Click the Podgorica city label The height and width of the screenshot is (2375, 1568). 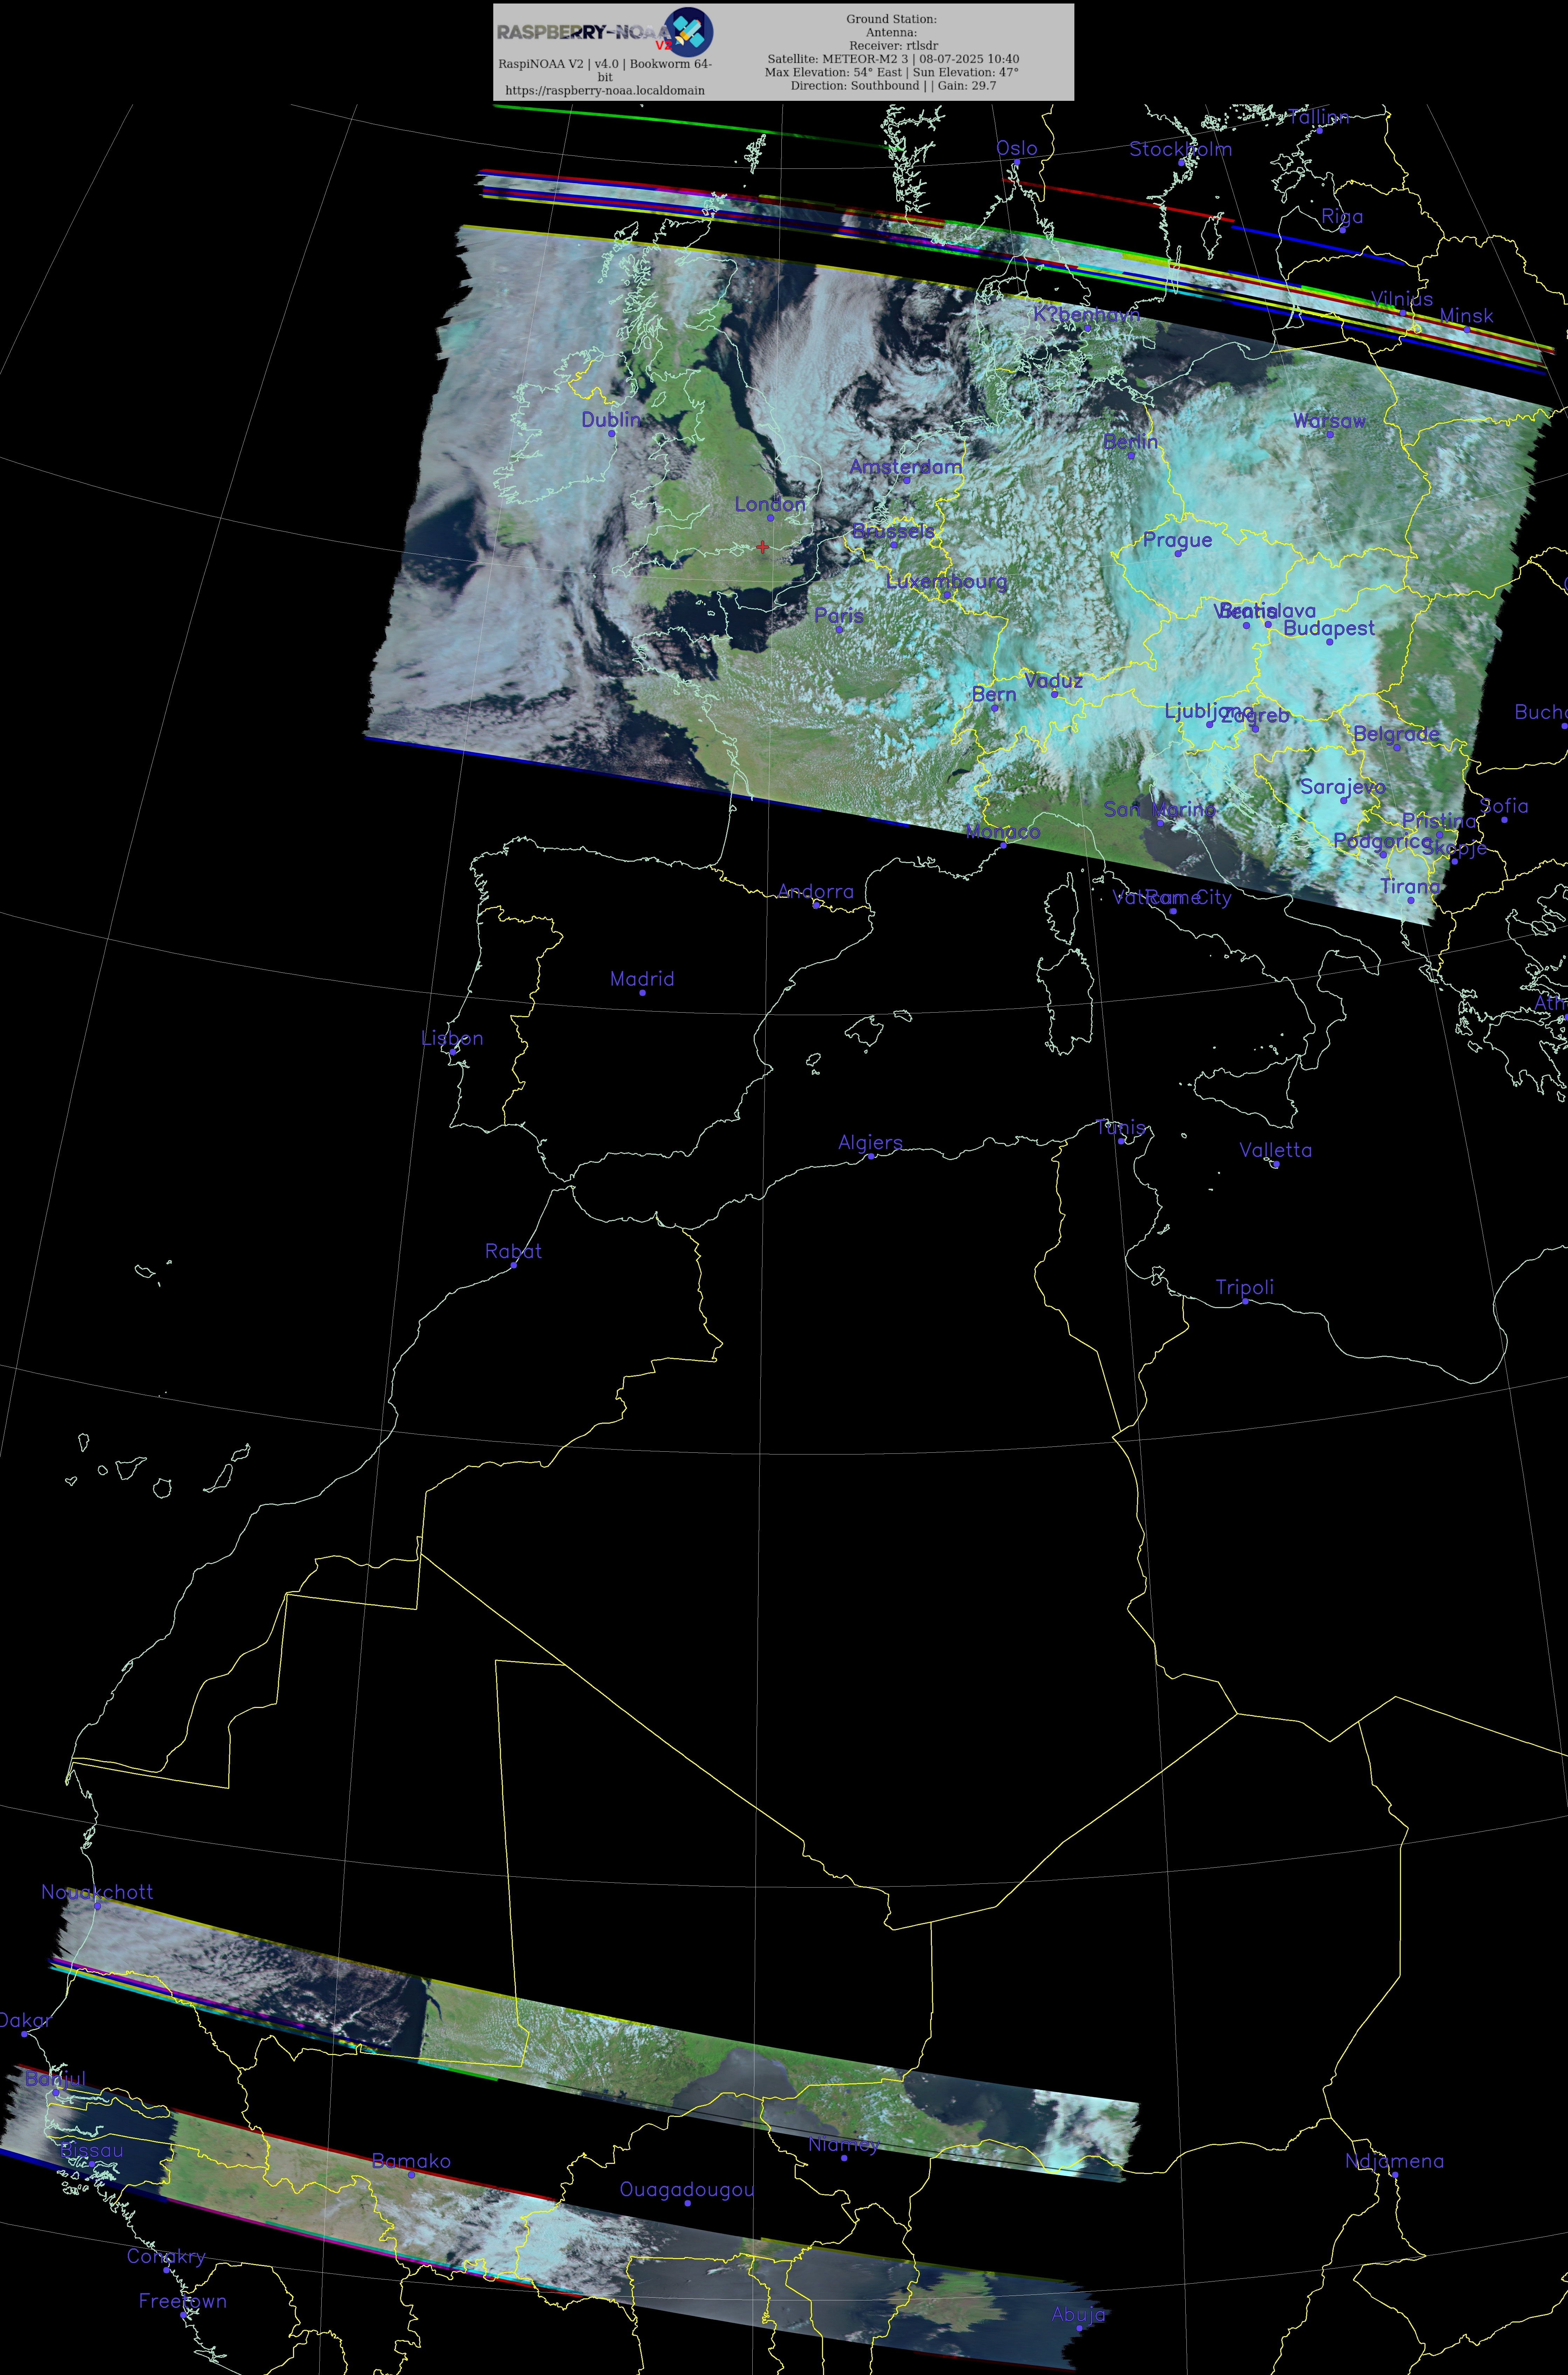(1383, 842)
